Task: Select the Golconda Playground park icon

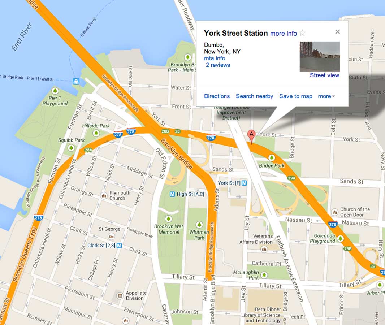Action: [x=340, y=238]
